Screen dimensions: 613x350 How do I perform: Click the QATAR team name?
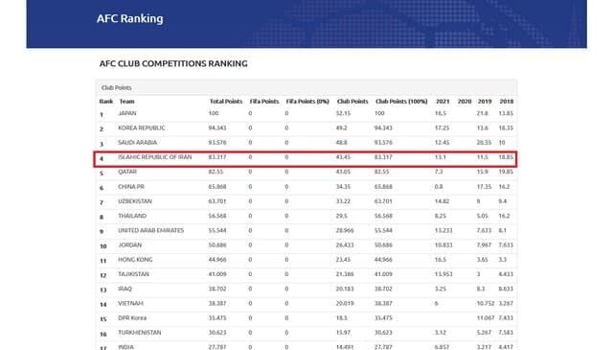click(127, 172)
